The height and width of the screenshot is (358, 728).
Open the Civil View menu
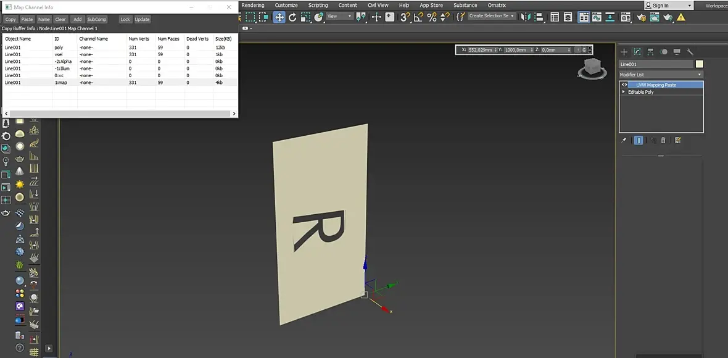coord(378,5)
